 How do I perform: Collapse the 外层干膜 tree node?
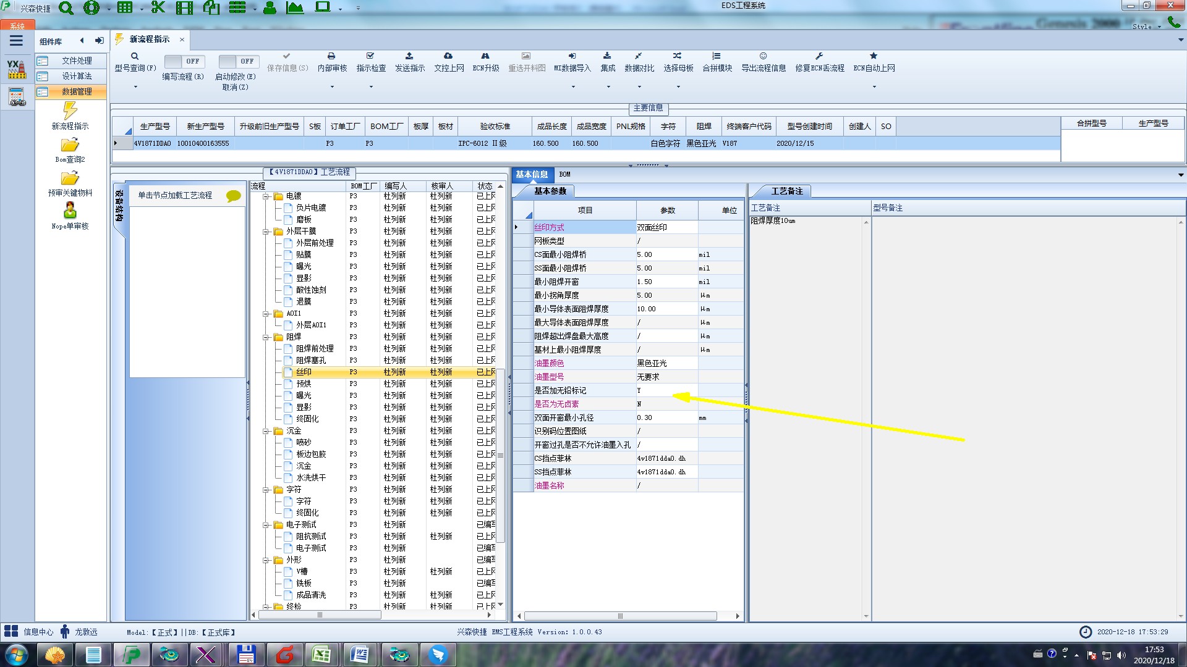coord(266,232)
